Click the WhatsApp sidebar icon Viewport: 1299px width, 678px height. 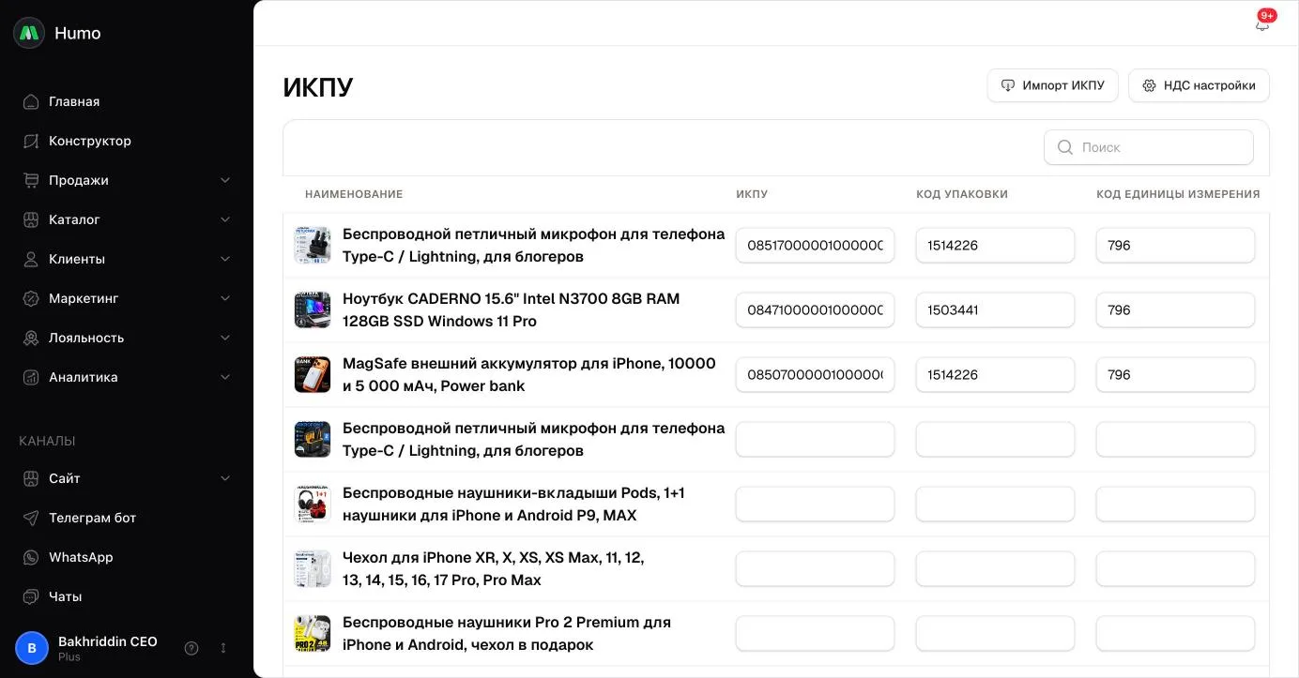coord(31,557)
